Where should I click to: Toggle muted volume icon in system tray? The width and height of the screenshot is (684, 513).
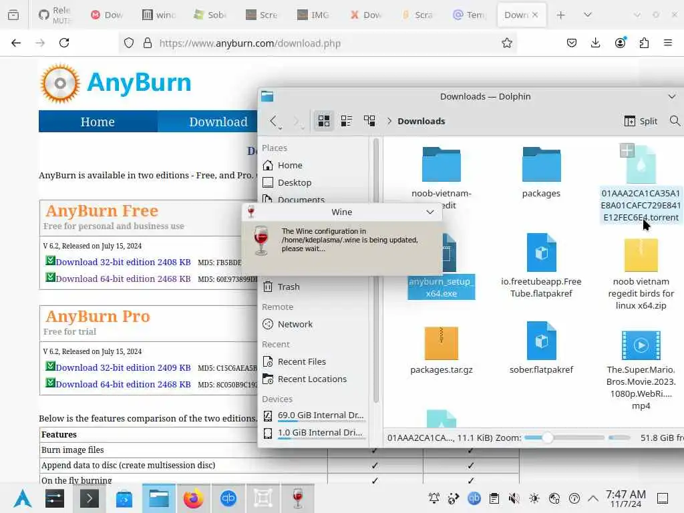pyautogui.click(x=514, y=498)
